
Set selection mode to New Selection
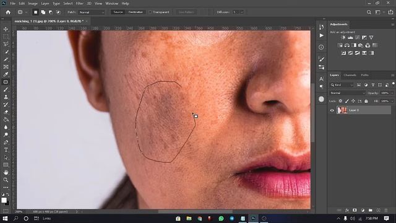click(36, 12)
